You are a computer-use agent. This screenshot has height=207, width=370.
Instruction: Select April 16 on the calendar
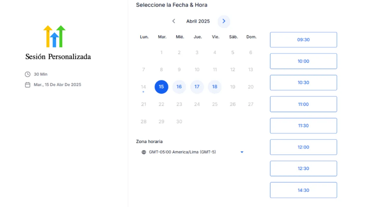pos(179,87)
